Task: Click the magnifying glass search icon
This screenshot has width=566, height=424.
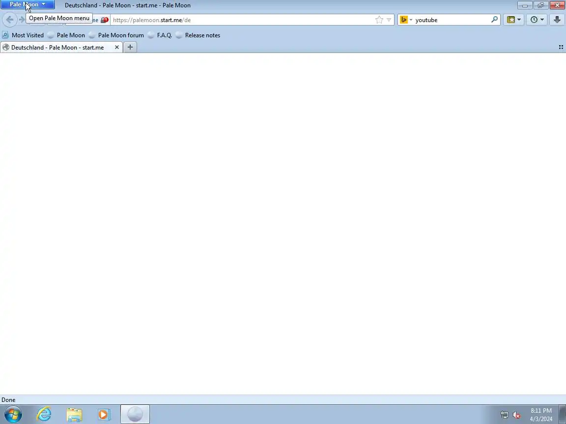Action: 495,20
